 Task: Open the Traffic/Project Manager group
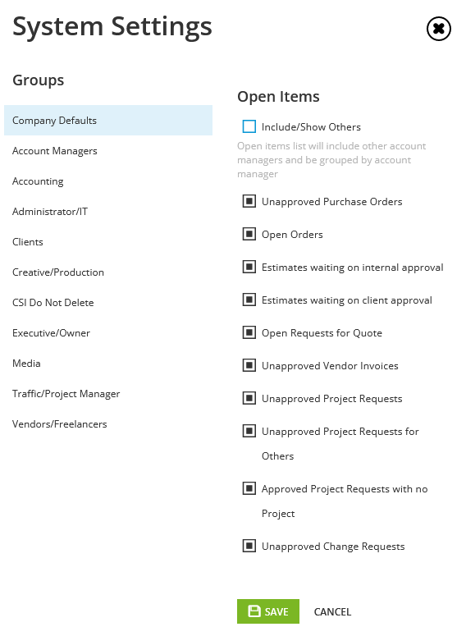(108, 394)
